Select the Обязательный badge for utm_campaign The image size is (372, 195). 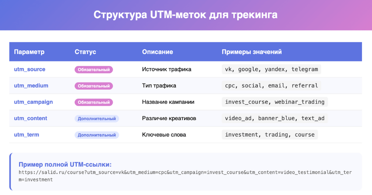(x=93, y=102)
